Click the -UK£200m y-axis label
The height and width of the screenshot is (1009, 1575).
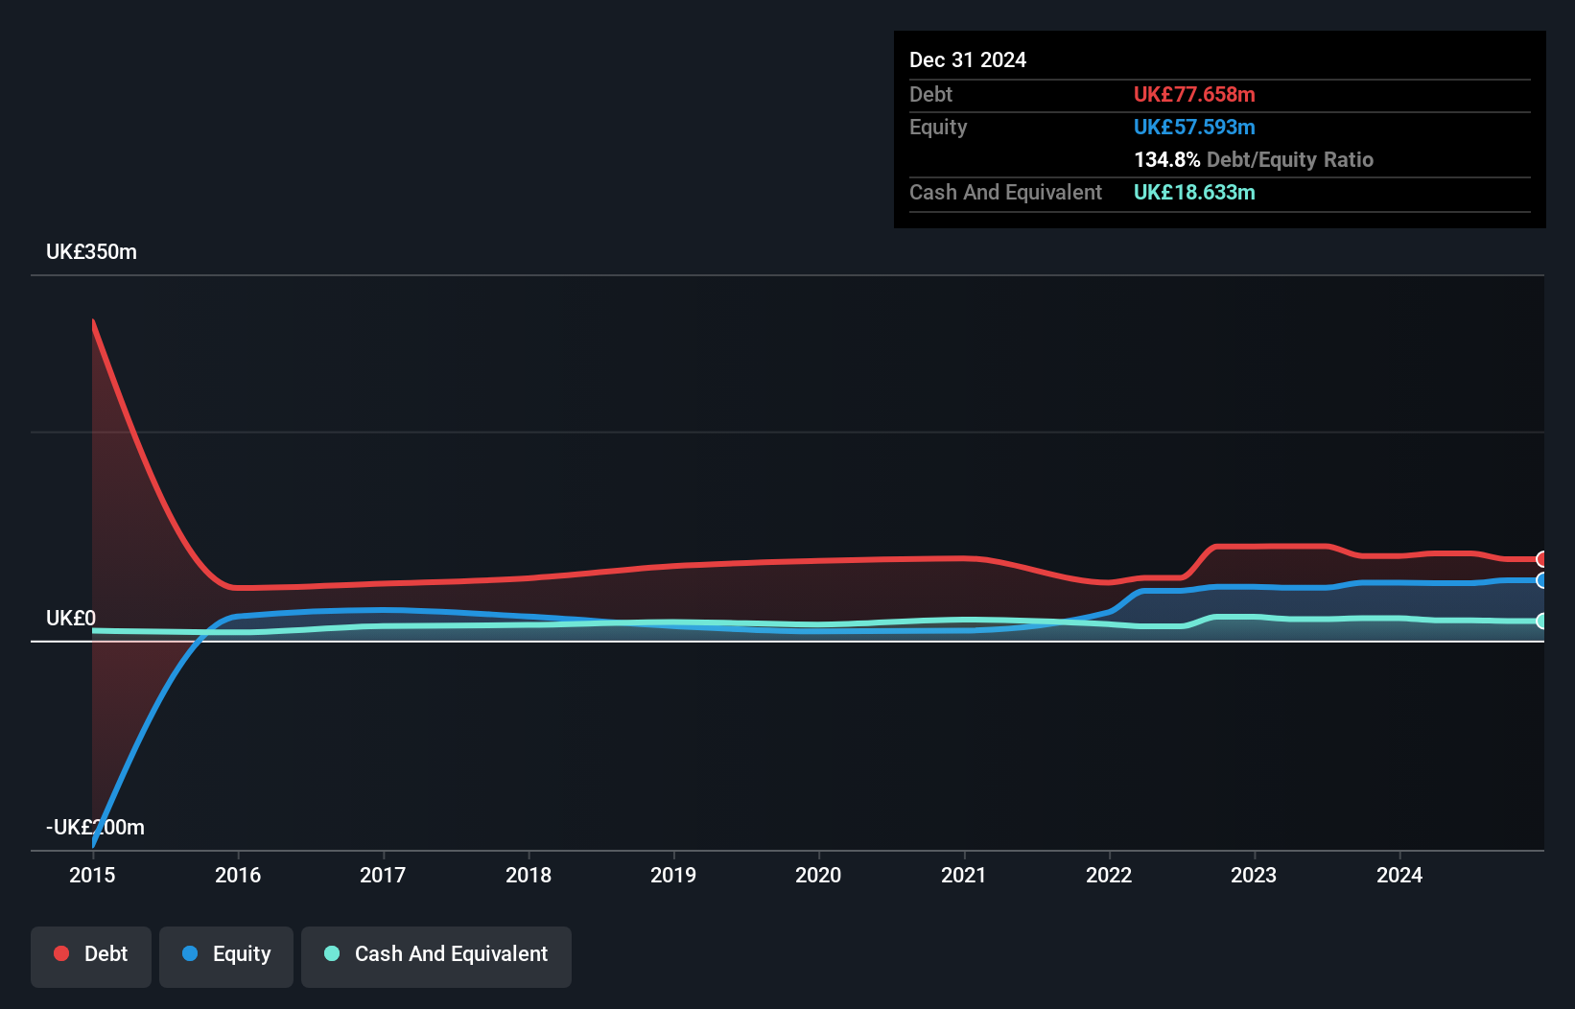tap(95, 828)
